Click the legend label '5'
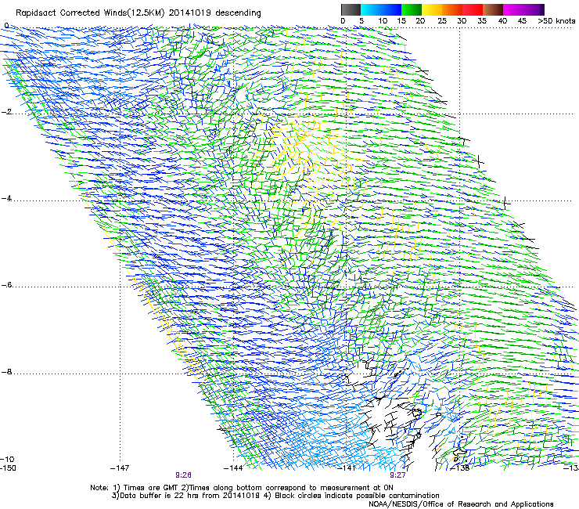This screenshot has width=579, height=509. pyautogui.click(x=361, y=21)
